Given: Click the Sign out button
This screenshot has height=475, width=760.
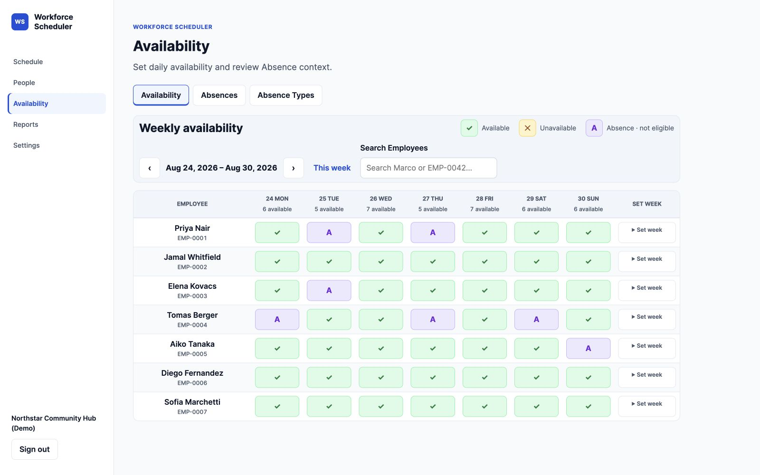Looking at the screenshot, I should 35,449.
